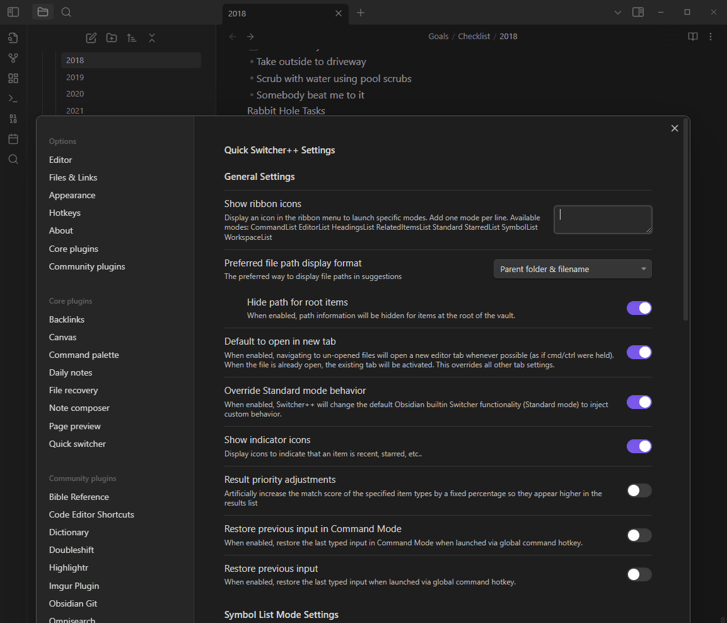Open the Hotkeys settings section
Viewport: 727px width, 623px height.
pyautogui.click(x=64, y=213)
